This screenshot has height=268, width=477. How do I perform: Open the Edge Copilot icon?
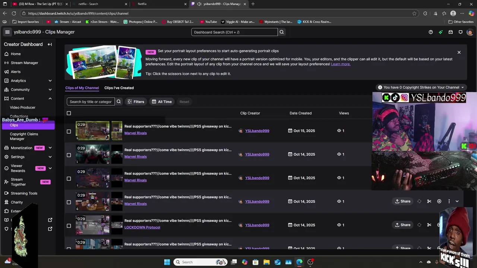coord(471,13)
